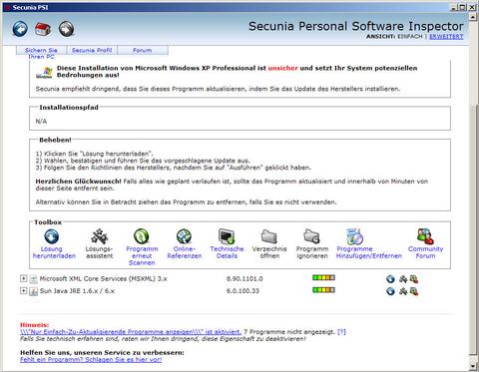Open Community Forum icon
Screen dimensions: 479x372
pos(425,236)
